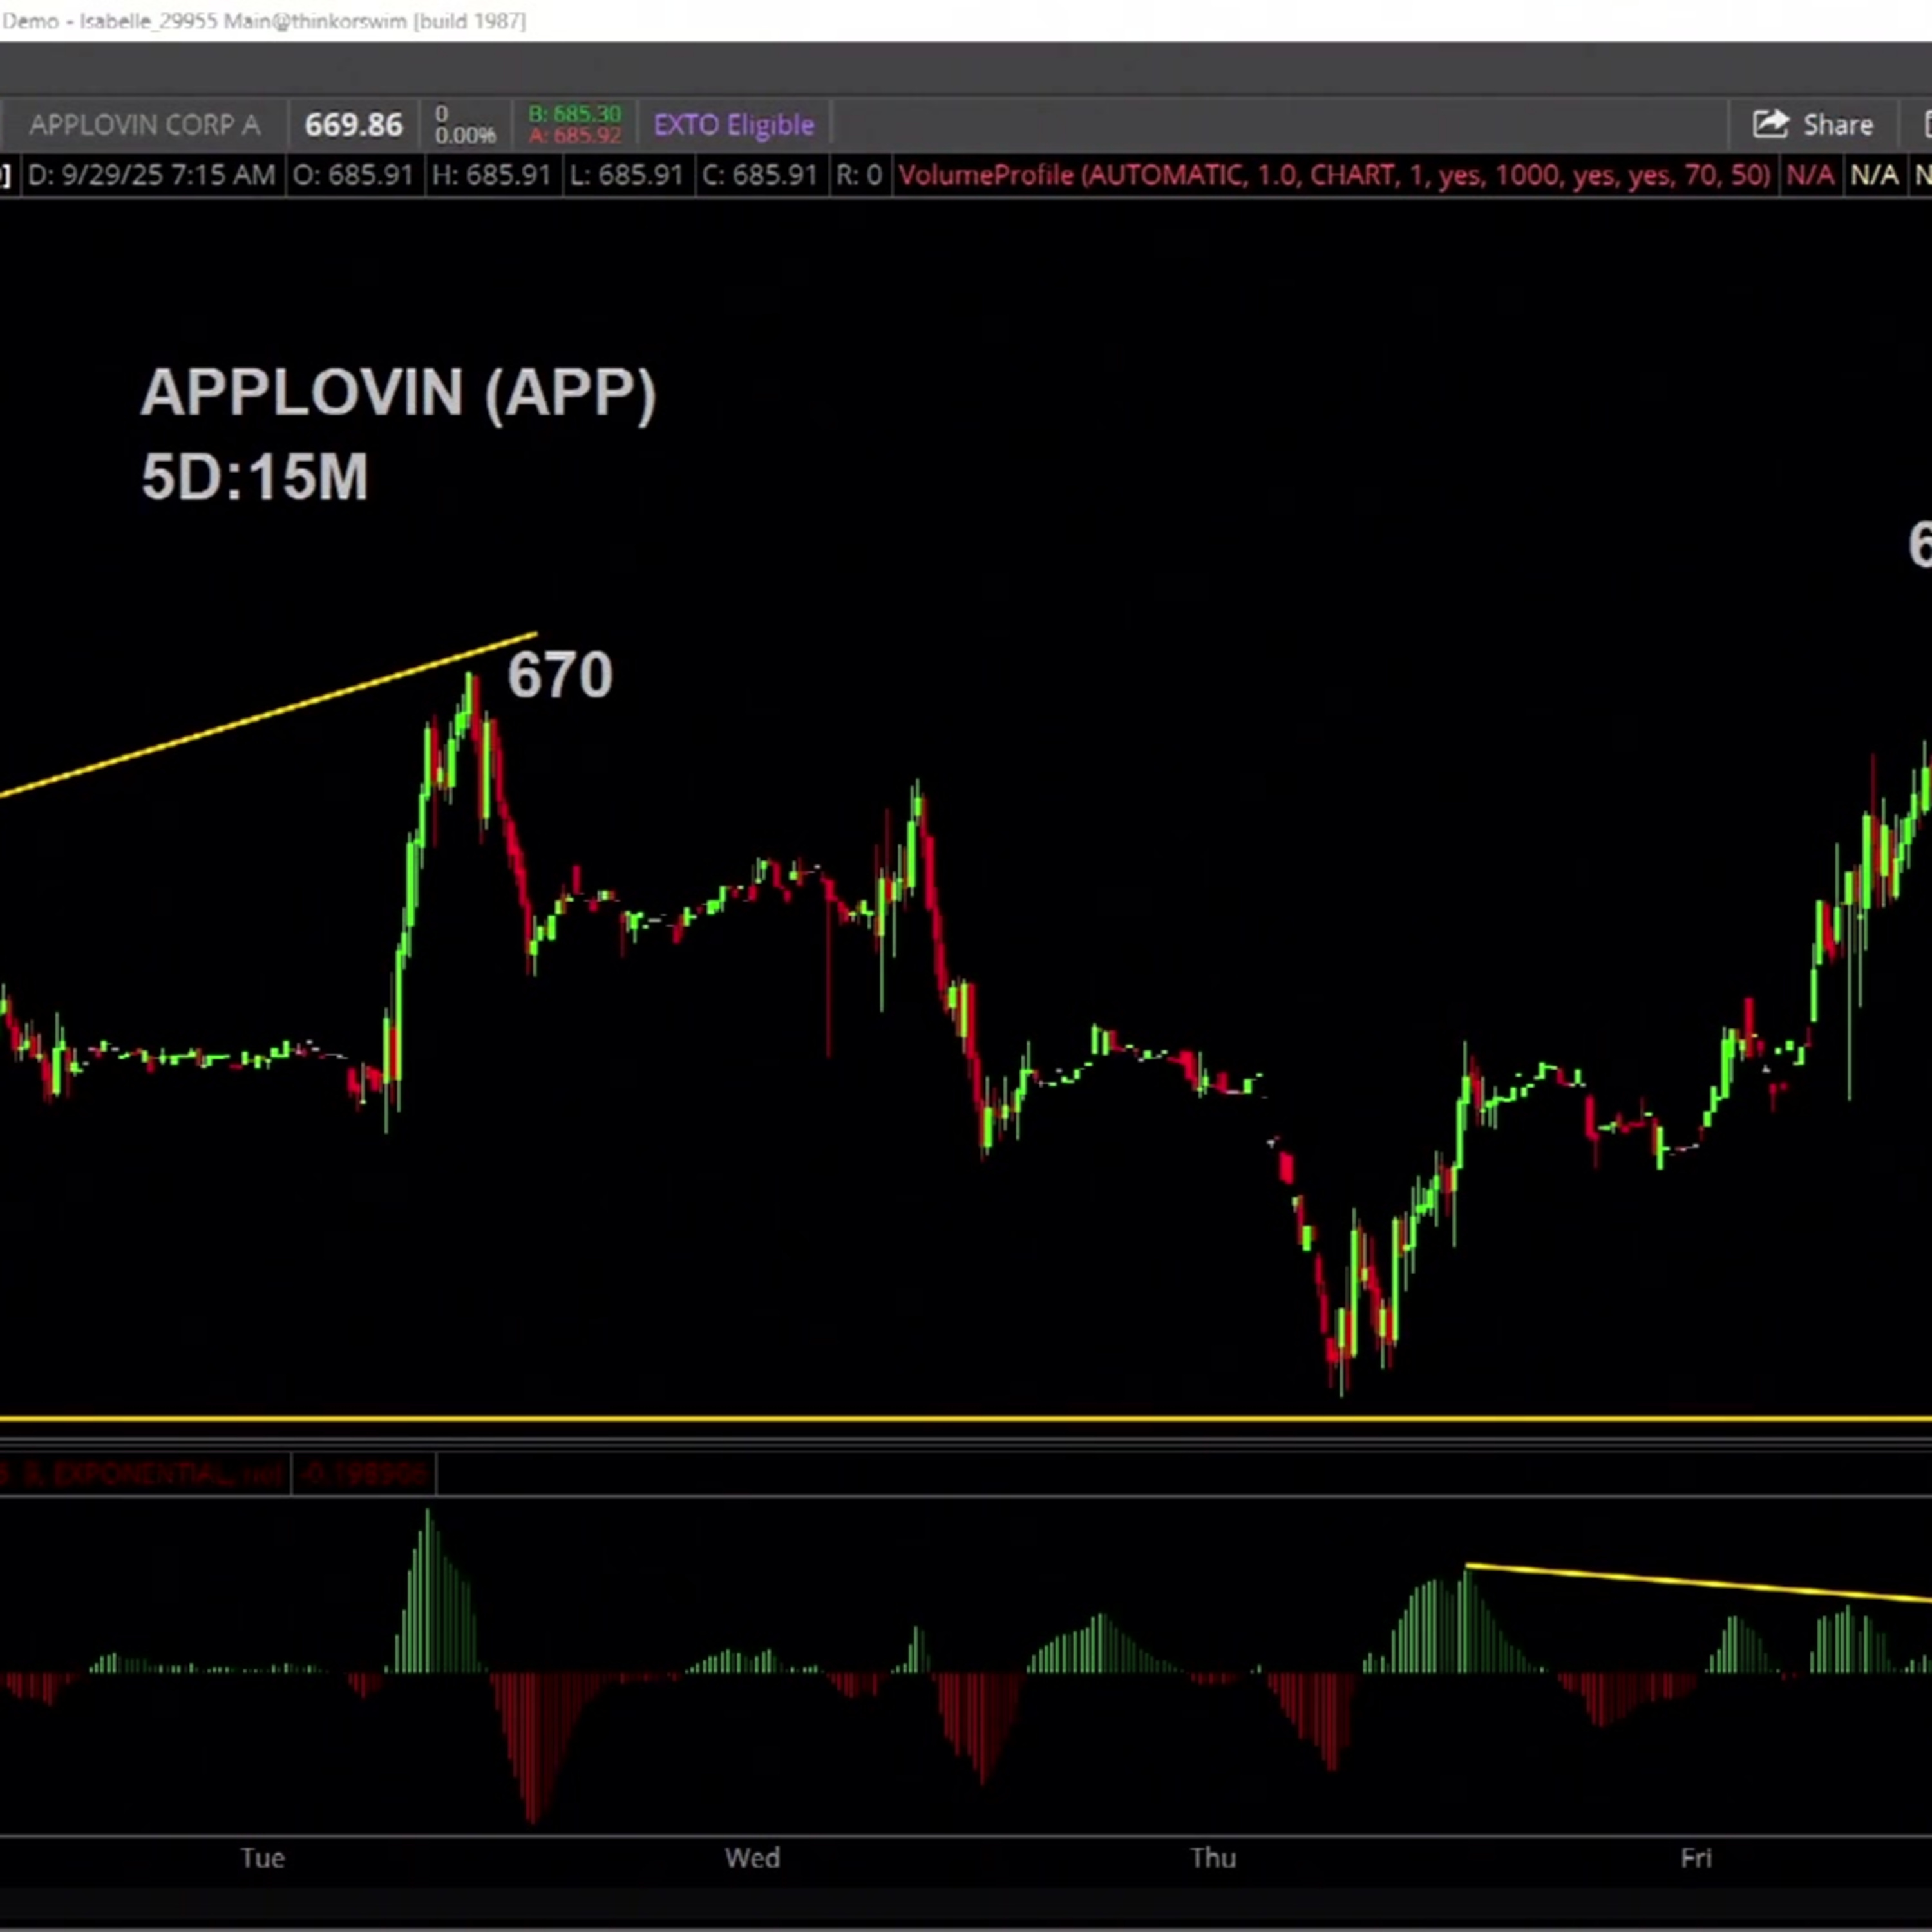This screenshot has width=1932, height=1932.
Task: Click the red "N/A" study value
Action: click(1810, 176)
